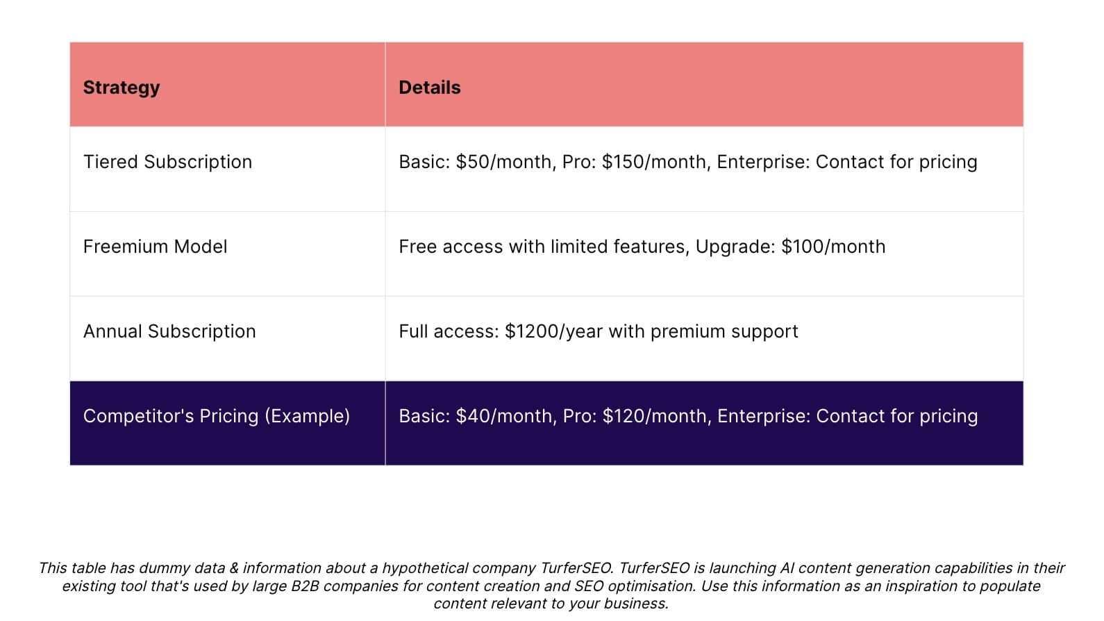Viewport: 1104px width, 621px height.
Task: Select the Competitor's Pricing (Example) cell
Action: [227, 423]
